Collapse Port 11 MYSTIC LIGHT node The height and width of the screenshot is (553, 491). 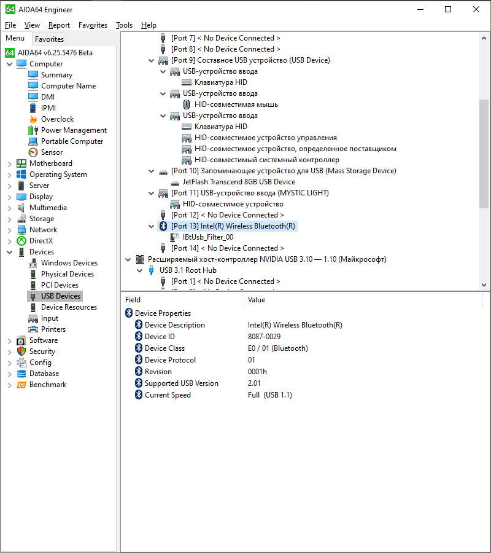152,193
